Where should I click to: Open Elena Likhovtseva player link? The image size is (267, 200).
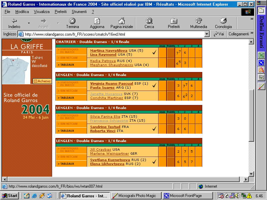[x=107, y=164]
